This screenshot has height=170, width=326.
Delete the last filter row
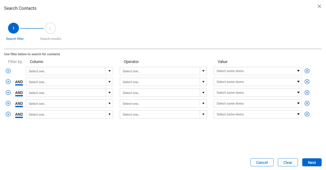click(x=307, y=114)
